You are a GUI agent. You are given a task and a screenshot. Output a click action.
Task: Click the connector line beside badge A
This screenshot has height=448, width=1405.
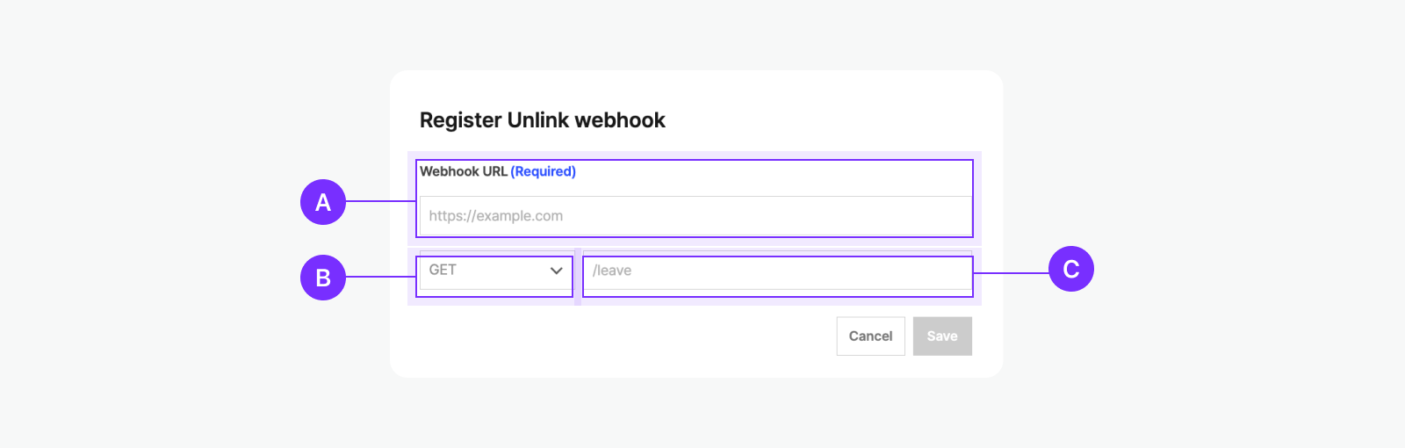pyautogui.click(x=380, y=201)
